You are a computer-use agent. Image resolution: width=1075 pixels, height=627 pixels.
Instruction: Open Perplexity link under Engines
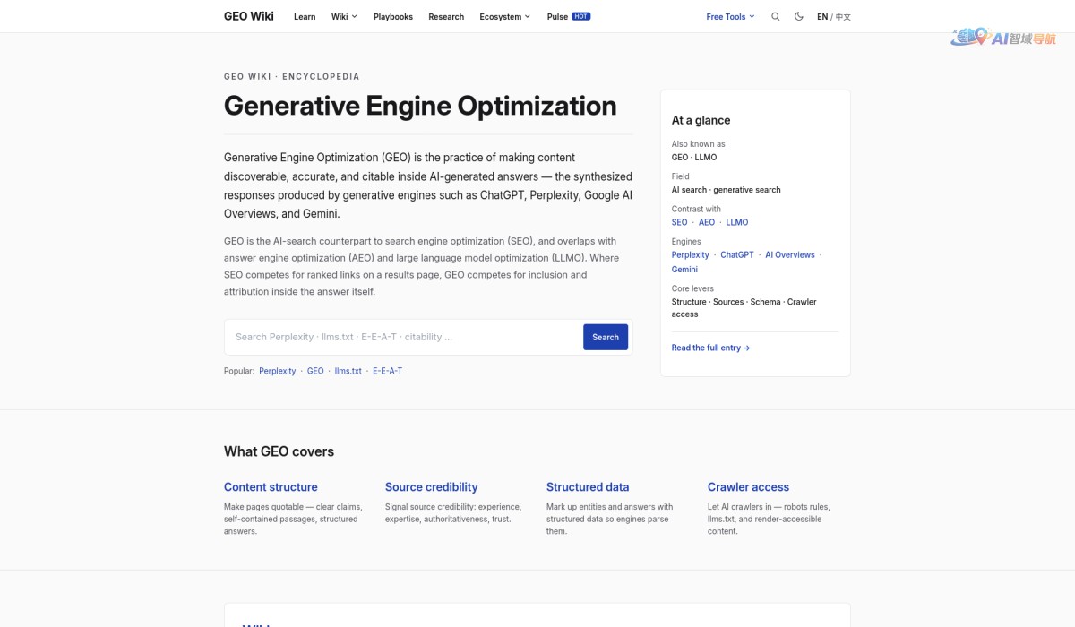point(691,255)
